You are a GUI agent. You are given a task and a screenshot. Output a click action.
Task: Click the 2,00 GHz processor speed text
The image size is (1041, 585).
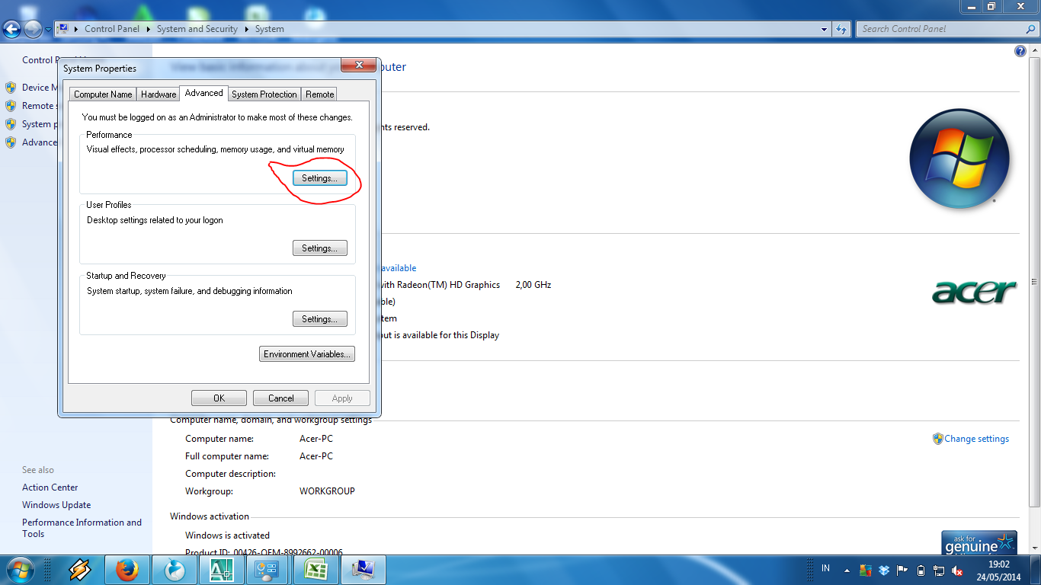(x=533, y=285)
